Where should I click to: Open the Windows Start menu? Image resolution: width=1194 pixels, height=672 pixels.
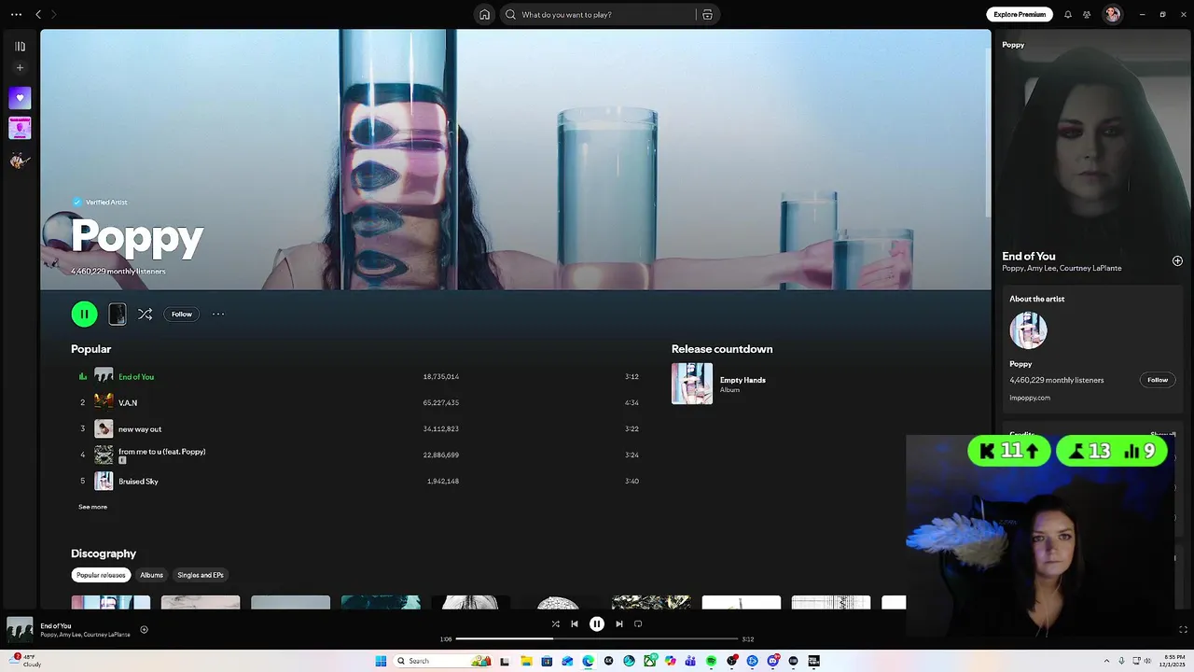[381, 661]
